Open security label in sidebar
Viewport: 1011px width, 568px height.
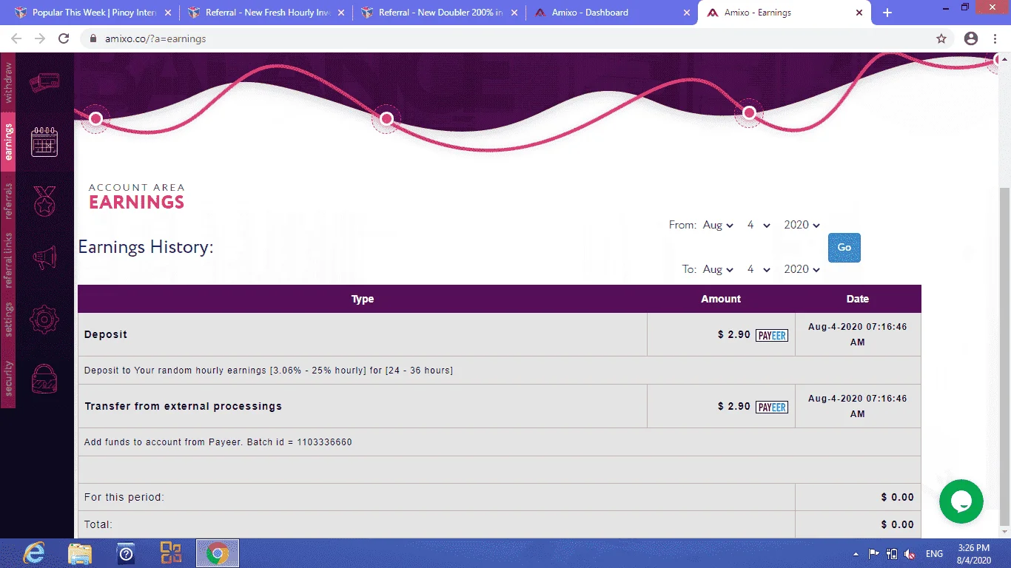8,378
